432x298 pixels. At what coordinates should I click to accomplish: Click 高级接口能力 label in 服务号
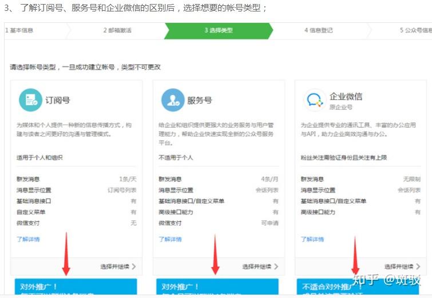click(x=176, y=212)
